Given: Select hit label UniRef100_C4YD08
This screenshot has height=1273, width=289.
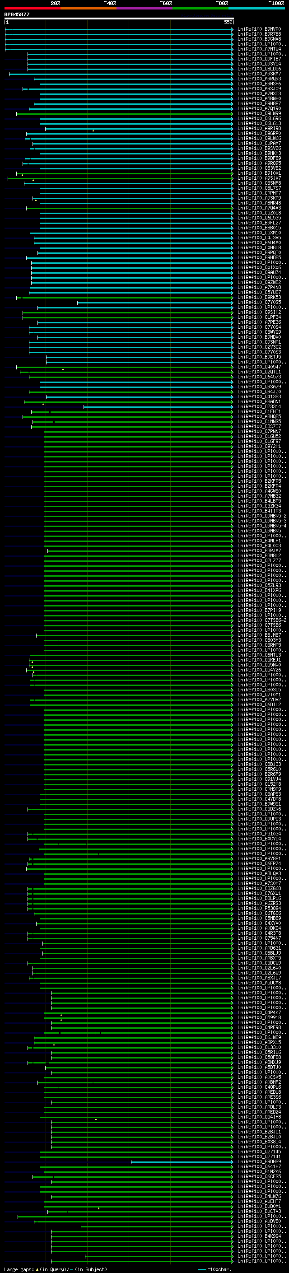Looking at the screenshot, I should (259, 799).
